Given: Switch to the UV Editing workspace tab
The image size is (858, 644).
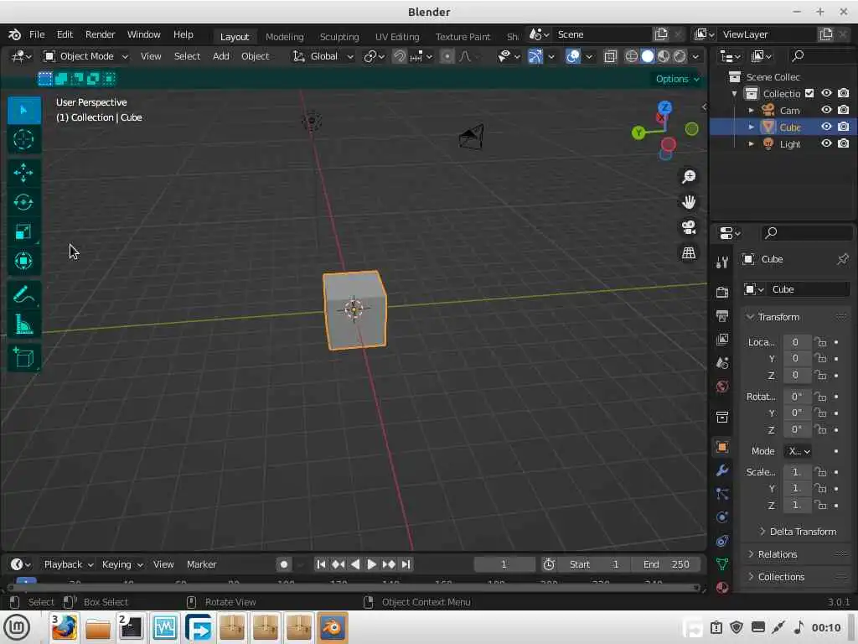Looking at the screenshot, I should [x=397, y=37].
